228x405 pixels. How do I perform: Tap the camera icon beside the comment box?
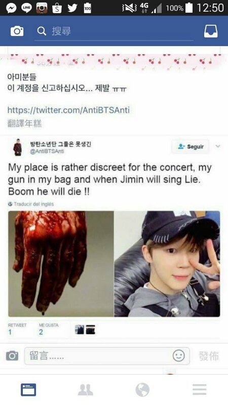[x=12, y=356]
